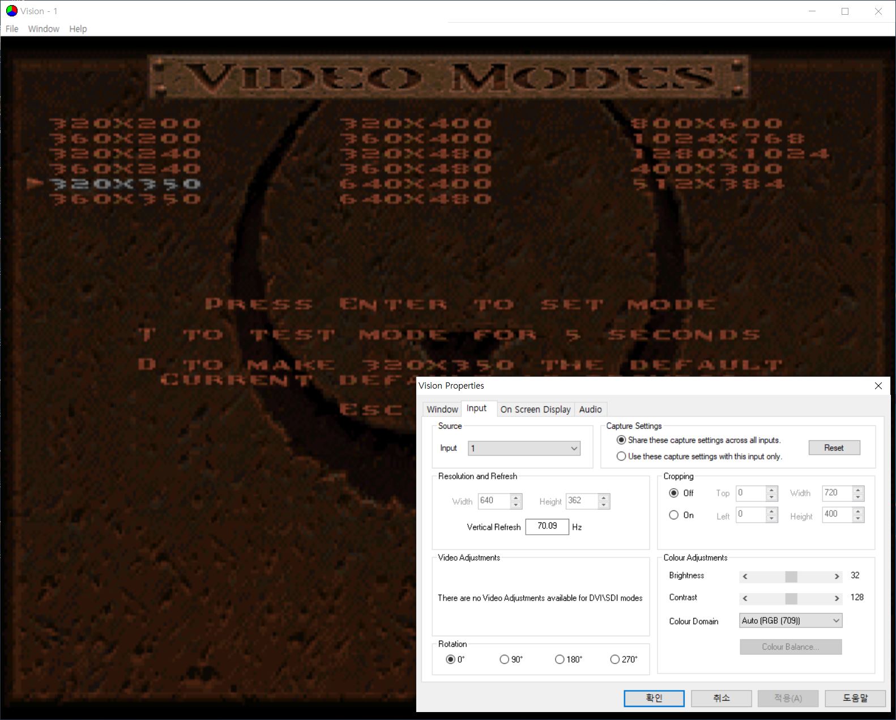Open the Window menu
The height and width of the screenshot is (720, 896).
tap(44, 29)
